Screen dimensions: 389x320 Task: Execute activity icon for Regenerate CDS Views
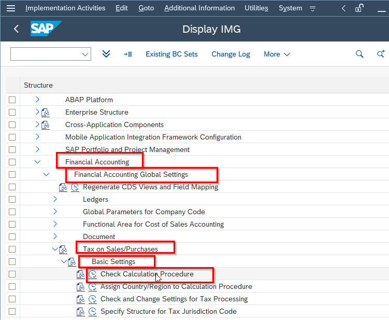click(x=75, y=187)
